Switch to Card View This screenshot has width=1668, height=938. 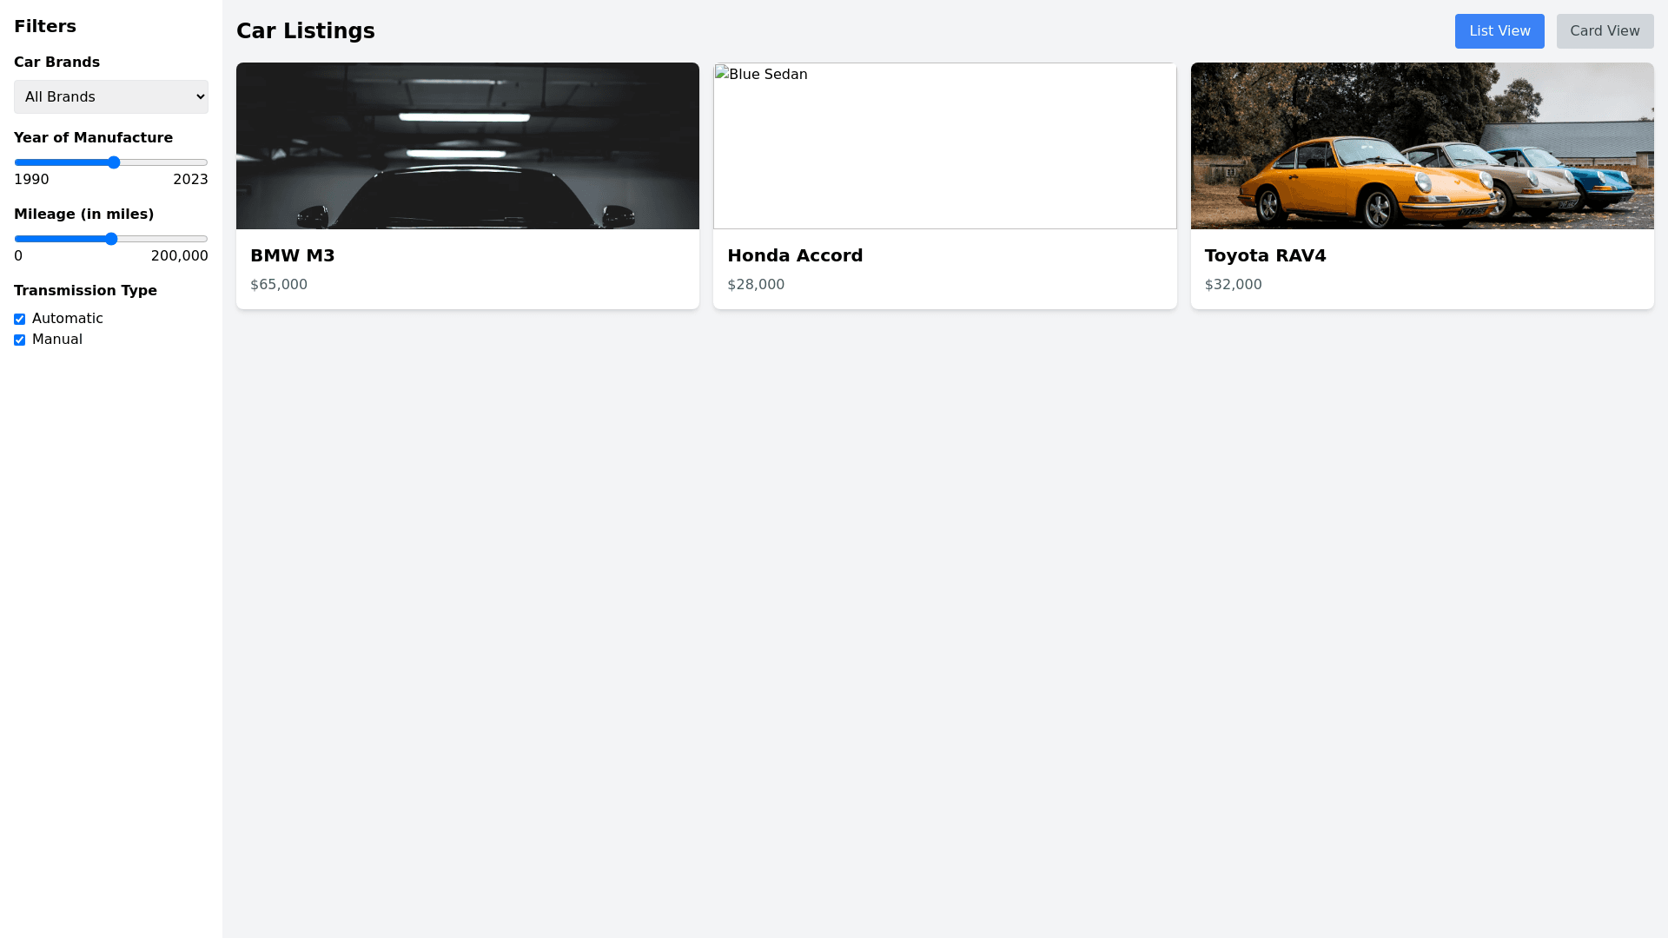1604,31
